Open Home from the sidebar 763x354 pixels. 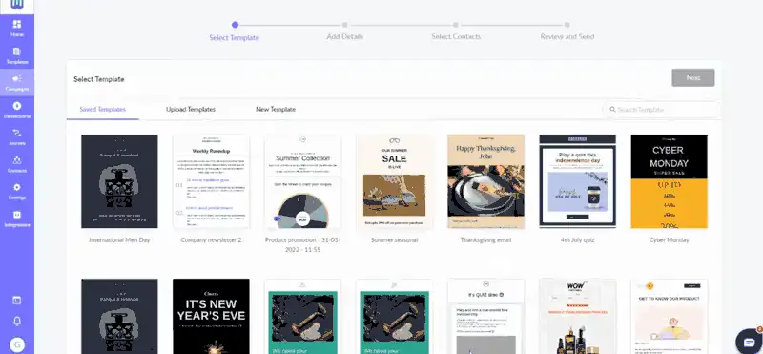point(17,29)
